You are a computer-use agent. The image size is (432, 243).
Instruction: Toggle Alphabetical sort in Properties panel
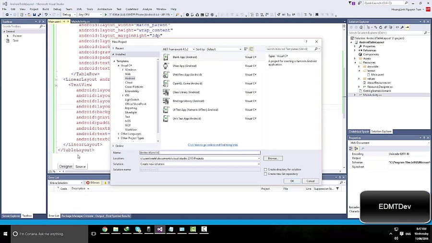[x=356, y=148]
